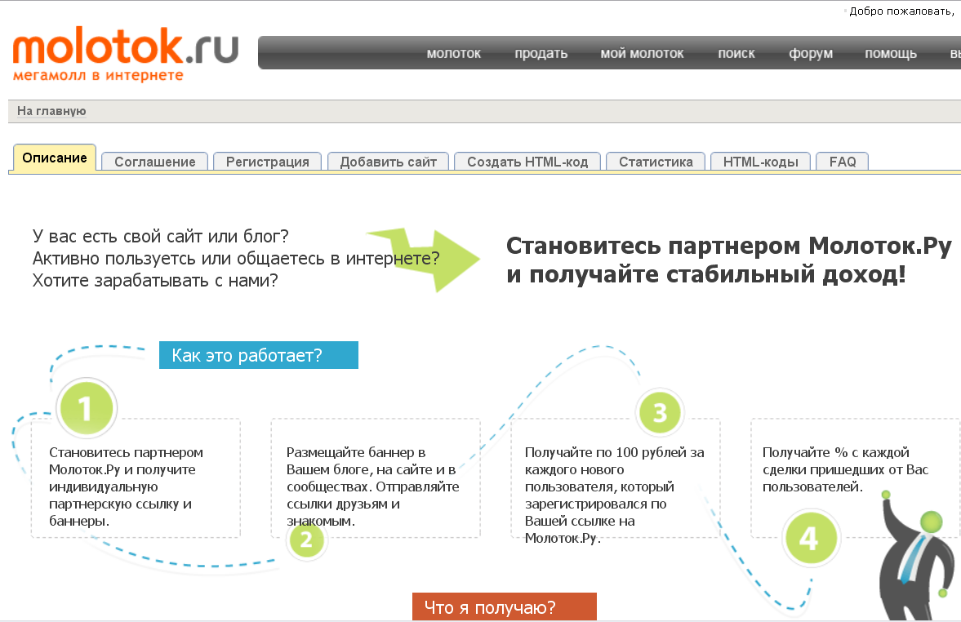961x622 pixels.
Task: Click the green step 1 circle
Action: 86,408
